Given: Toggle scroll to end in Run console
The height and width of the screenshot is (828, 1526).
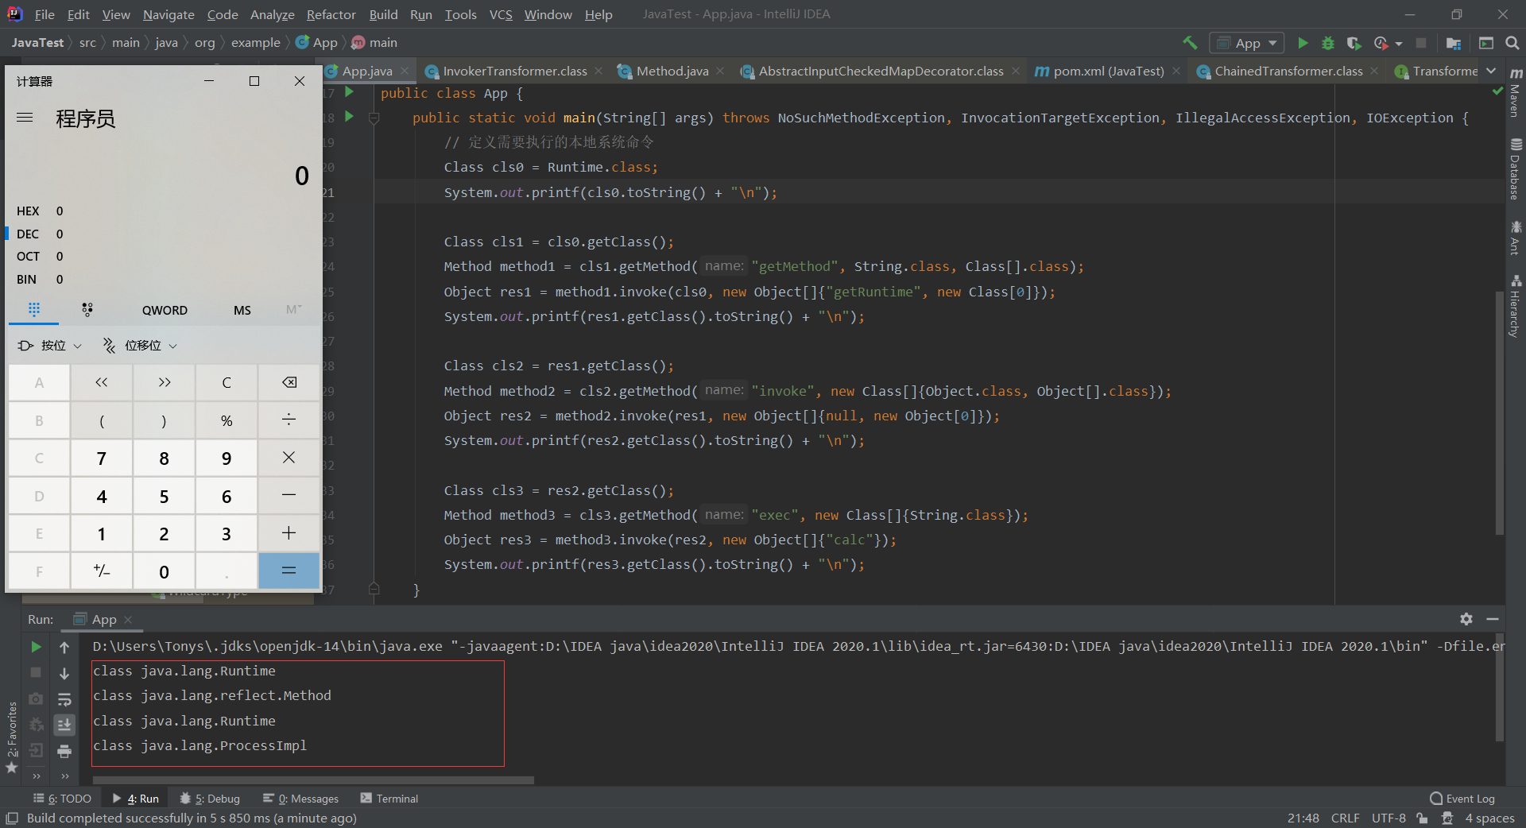Looking at the screenshot, I should tap(64, 725).
